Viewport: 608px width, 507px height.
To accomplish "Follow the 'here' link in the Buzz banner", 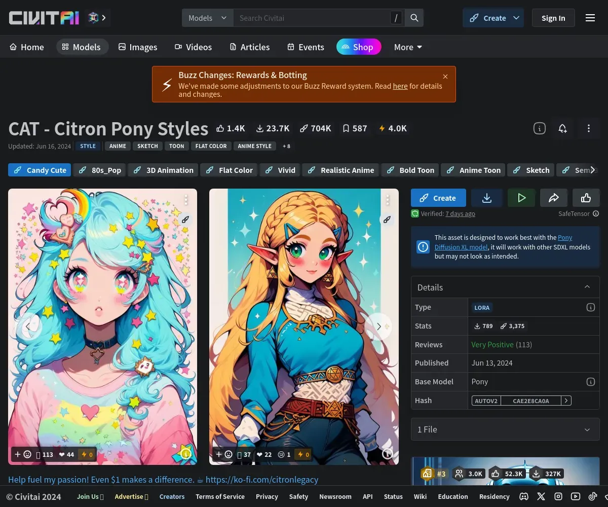I will tap(400, 86).
